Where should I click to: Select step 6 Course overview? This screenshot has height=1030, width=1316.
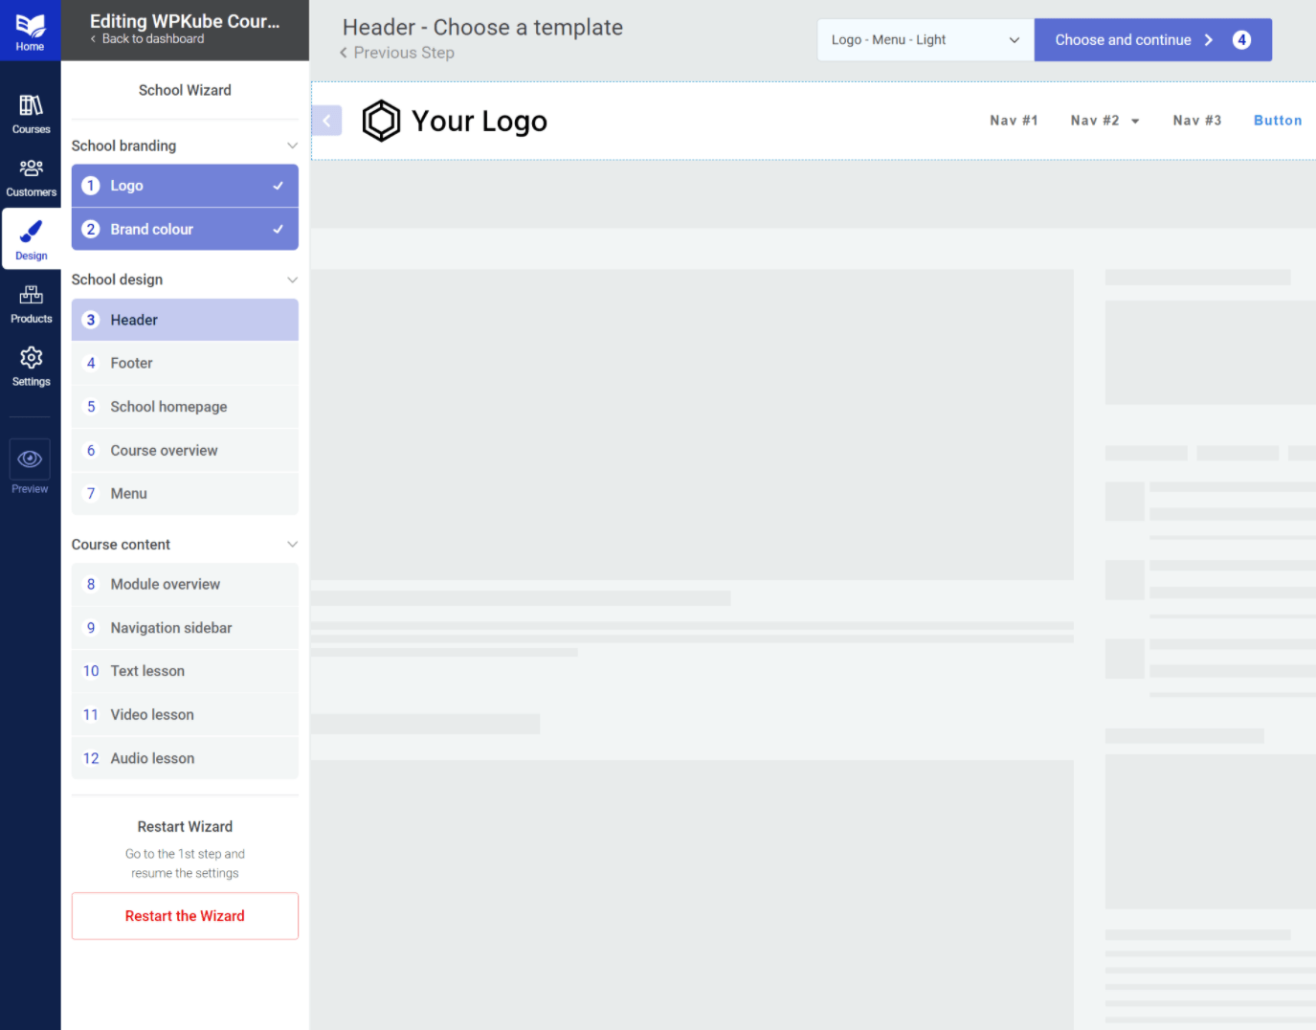coord(185,450)
